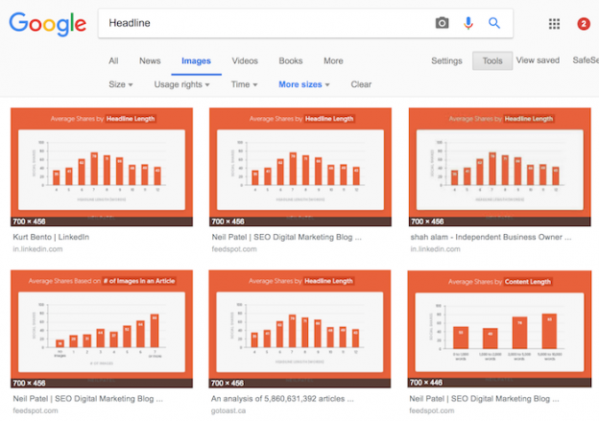This screenshot has width=599, height=421.
Task: Open the Usage rights dropdown
Action: click(x=185, y=84)
